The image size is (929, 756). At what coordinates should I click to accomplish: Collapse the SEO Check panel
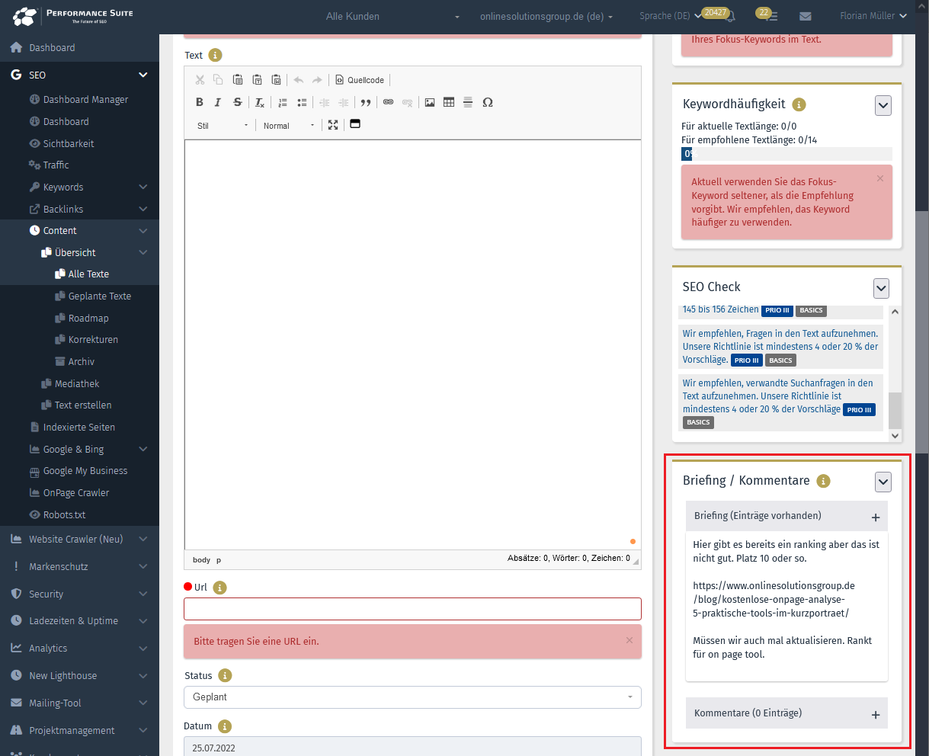coord(881,288)
